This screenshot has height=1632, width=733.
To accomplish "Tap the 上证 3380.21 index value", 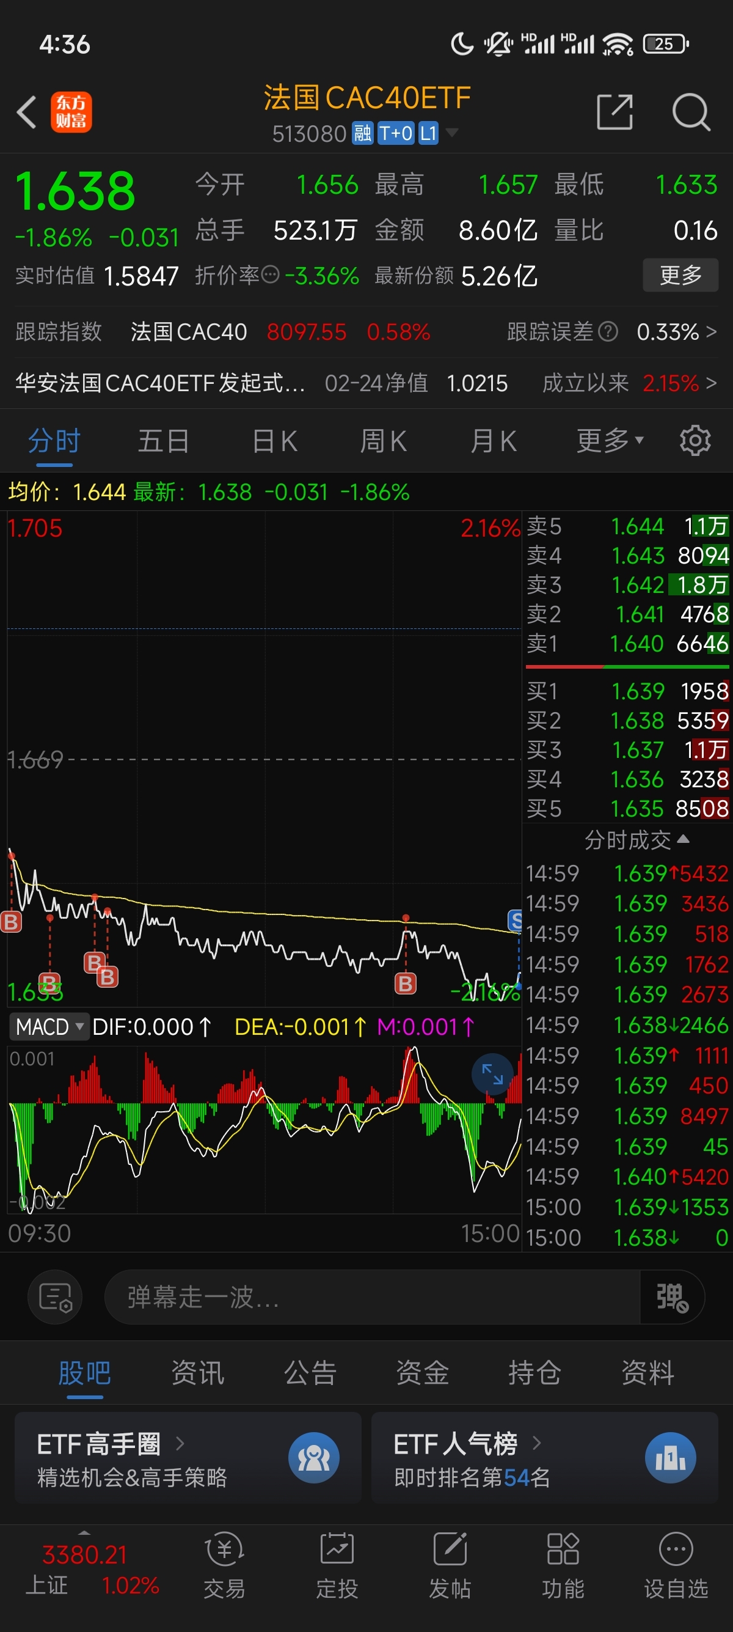I will tap(85, 1554).
